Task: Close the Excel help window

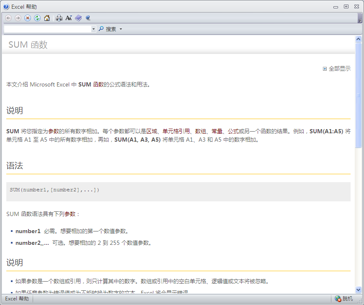Action: pos(357,7)
